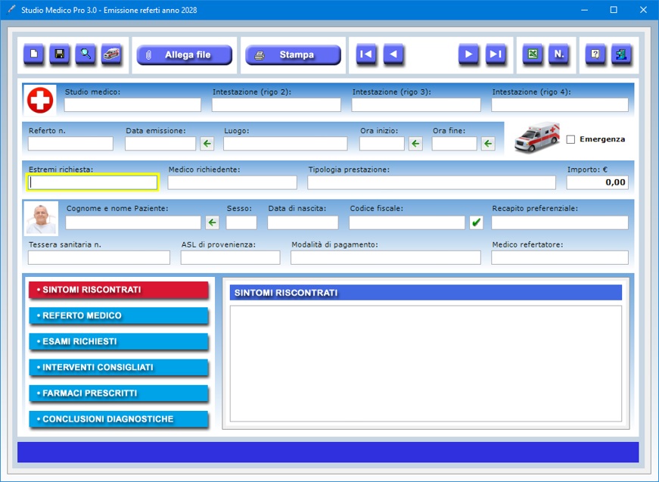Viewport: 659px width, 482px height.
Task: Click the Tipologia prestazione field
Action: (431, 182)
